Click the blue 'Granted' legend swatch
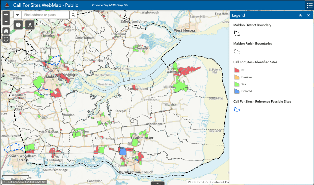 pos(237,91)
